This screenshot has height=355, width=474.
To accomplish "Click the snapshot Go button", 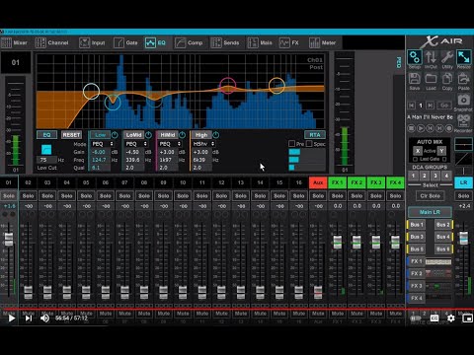I will point(444,106).
